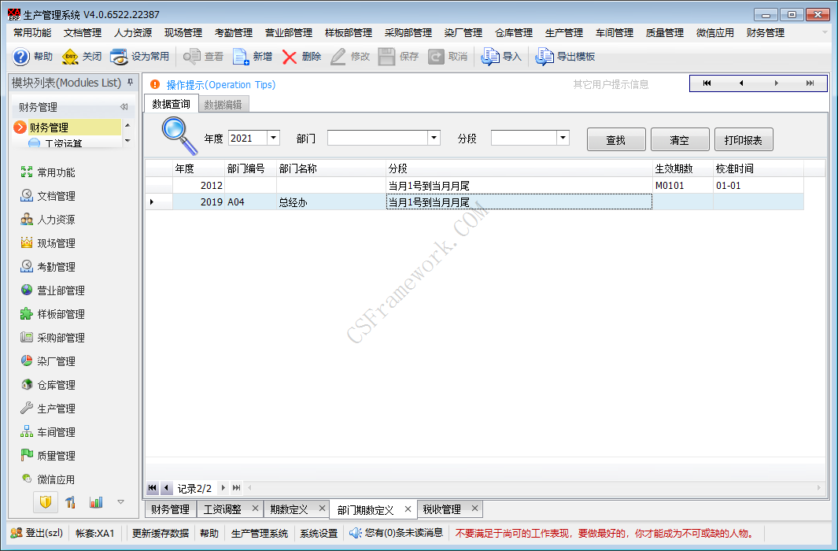838x551 pixels.
Task: Go to last record in top navigator
Action: (x=810, y=83)
